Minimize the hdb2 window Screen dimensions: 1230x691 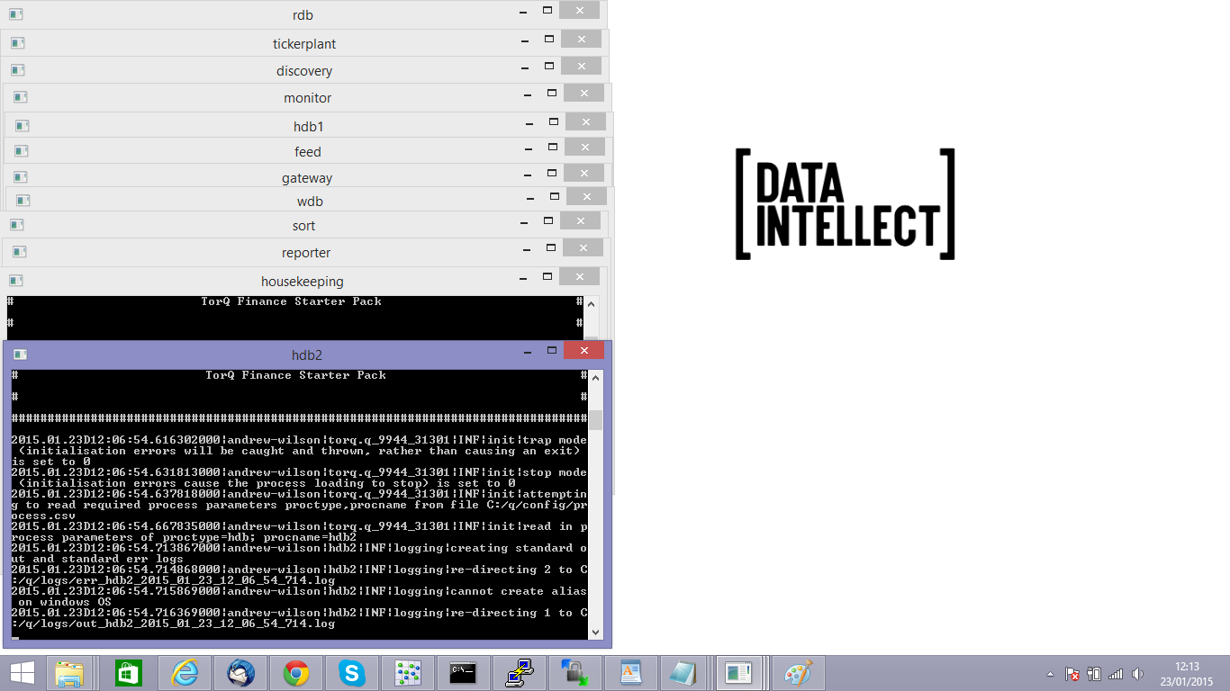click(x=529, y=353)
